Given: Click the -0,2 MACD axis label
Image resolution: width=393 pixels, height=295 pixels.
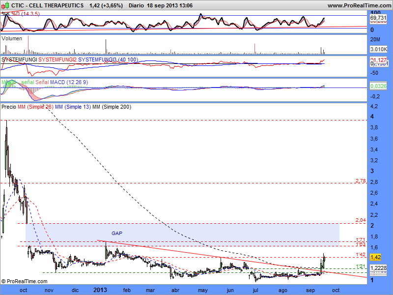Looking at the screenshot, I should point(375,96).
